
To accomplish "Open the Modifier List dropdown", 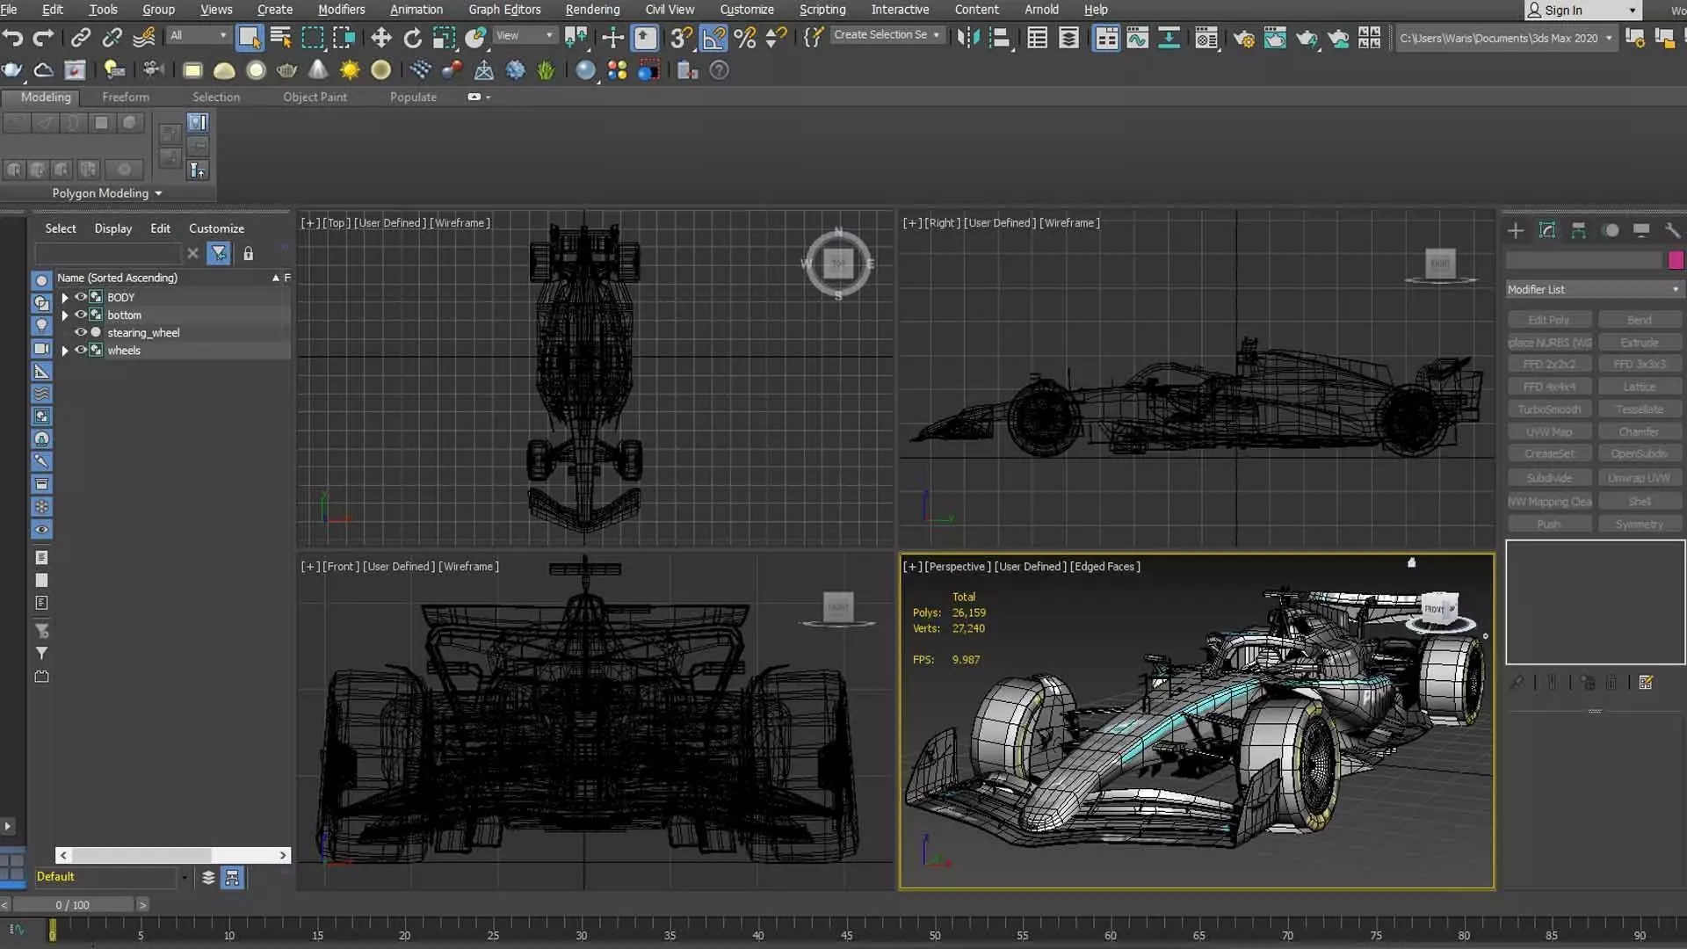I will click(1594, 289).
